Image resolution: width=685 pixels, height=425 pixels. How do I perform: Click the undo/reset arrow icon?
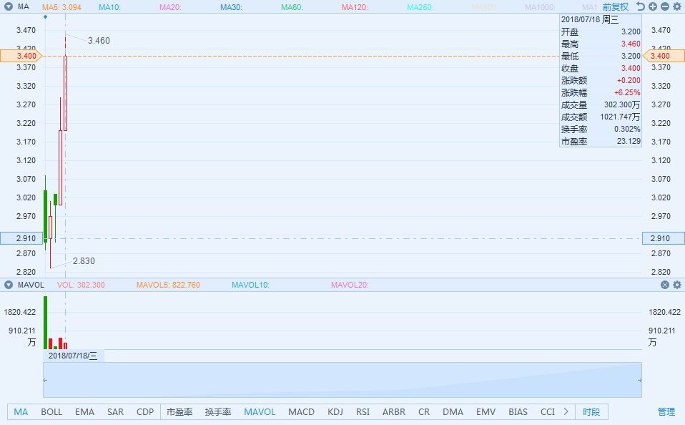pyautogui.click(x=641, y=6)
